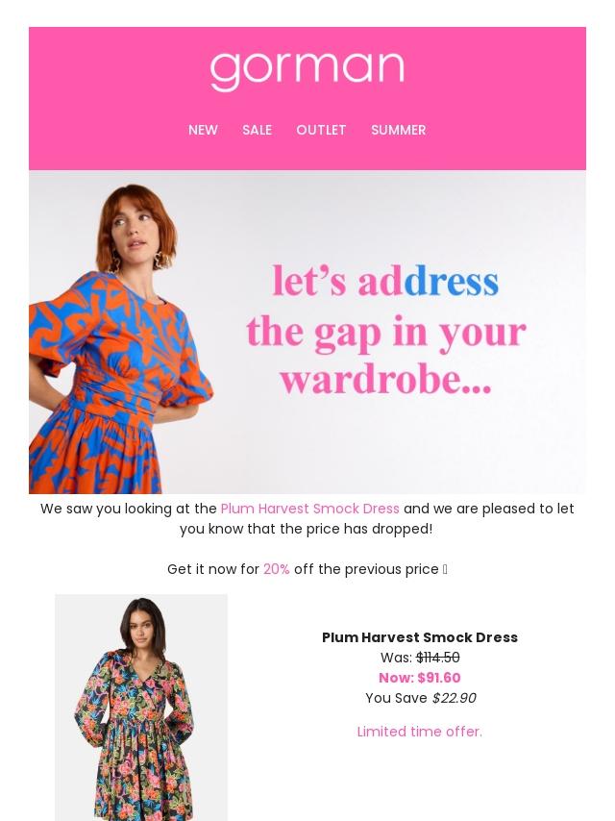615x821 pixels.
Task: Click the gorman logo in the header
Action: (307, 71)
